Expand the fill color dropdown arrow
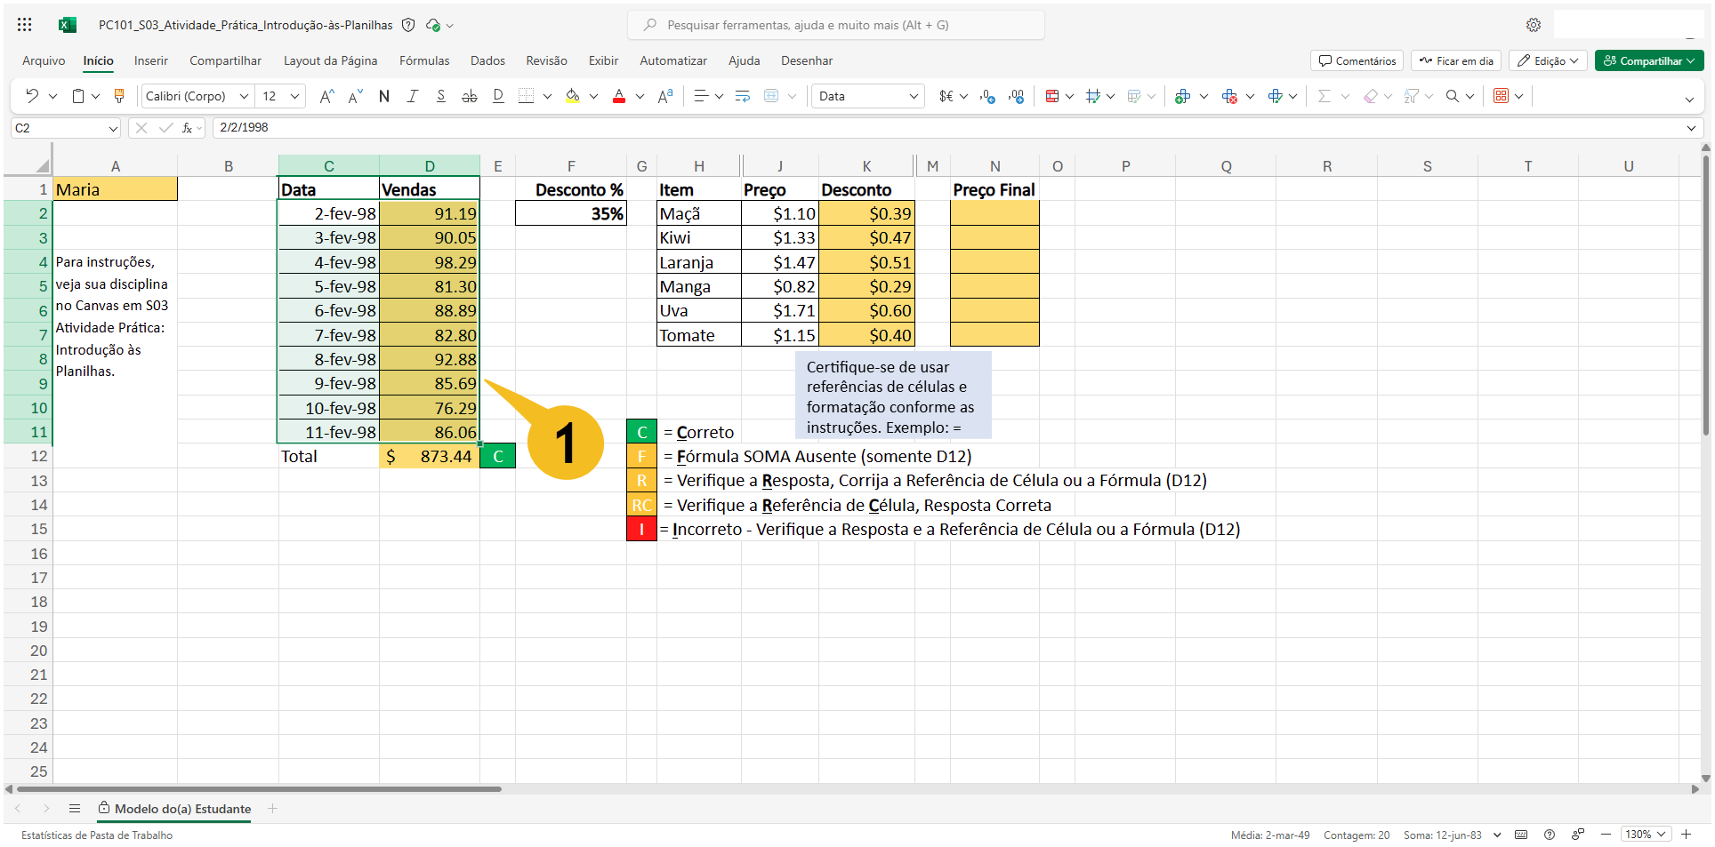This screenshot has height=847, width=1715. tap(593, 96)
